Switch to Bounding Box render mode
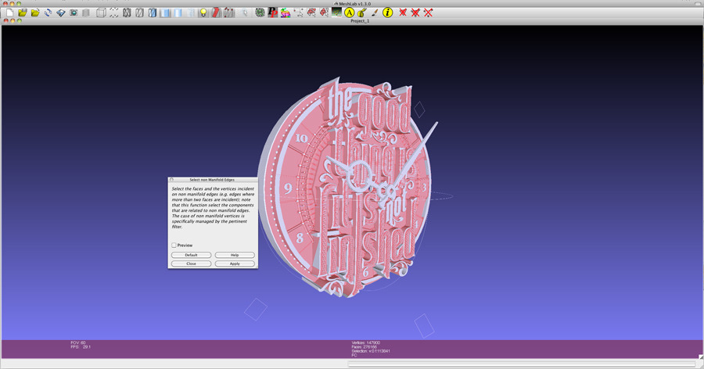The width and height of the screenshot is (704, 369). click(x=101, y=13)
